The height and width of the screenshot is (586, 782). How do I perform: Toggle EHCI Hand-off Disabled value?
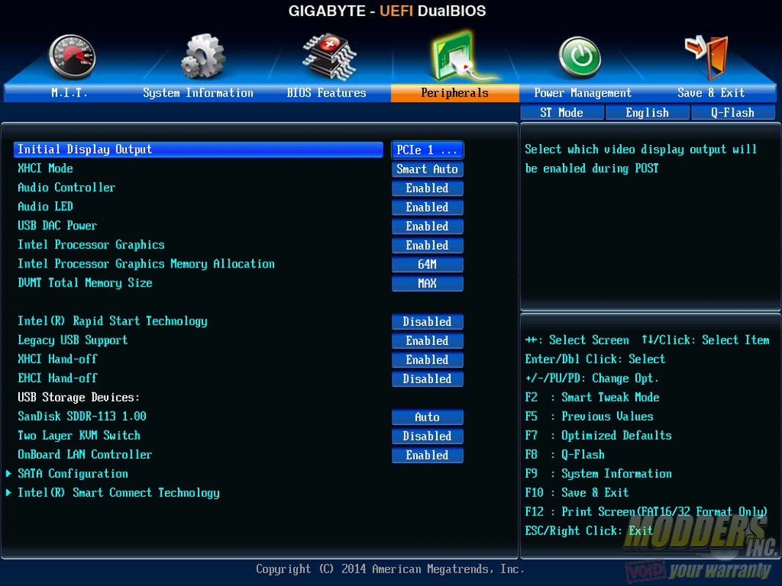427,379
